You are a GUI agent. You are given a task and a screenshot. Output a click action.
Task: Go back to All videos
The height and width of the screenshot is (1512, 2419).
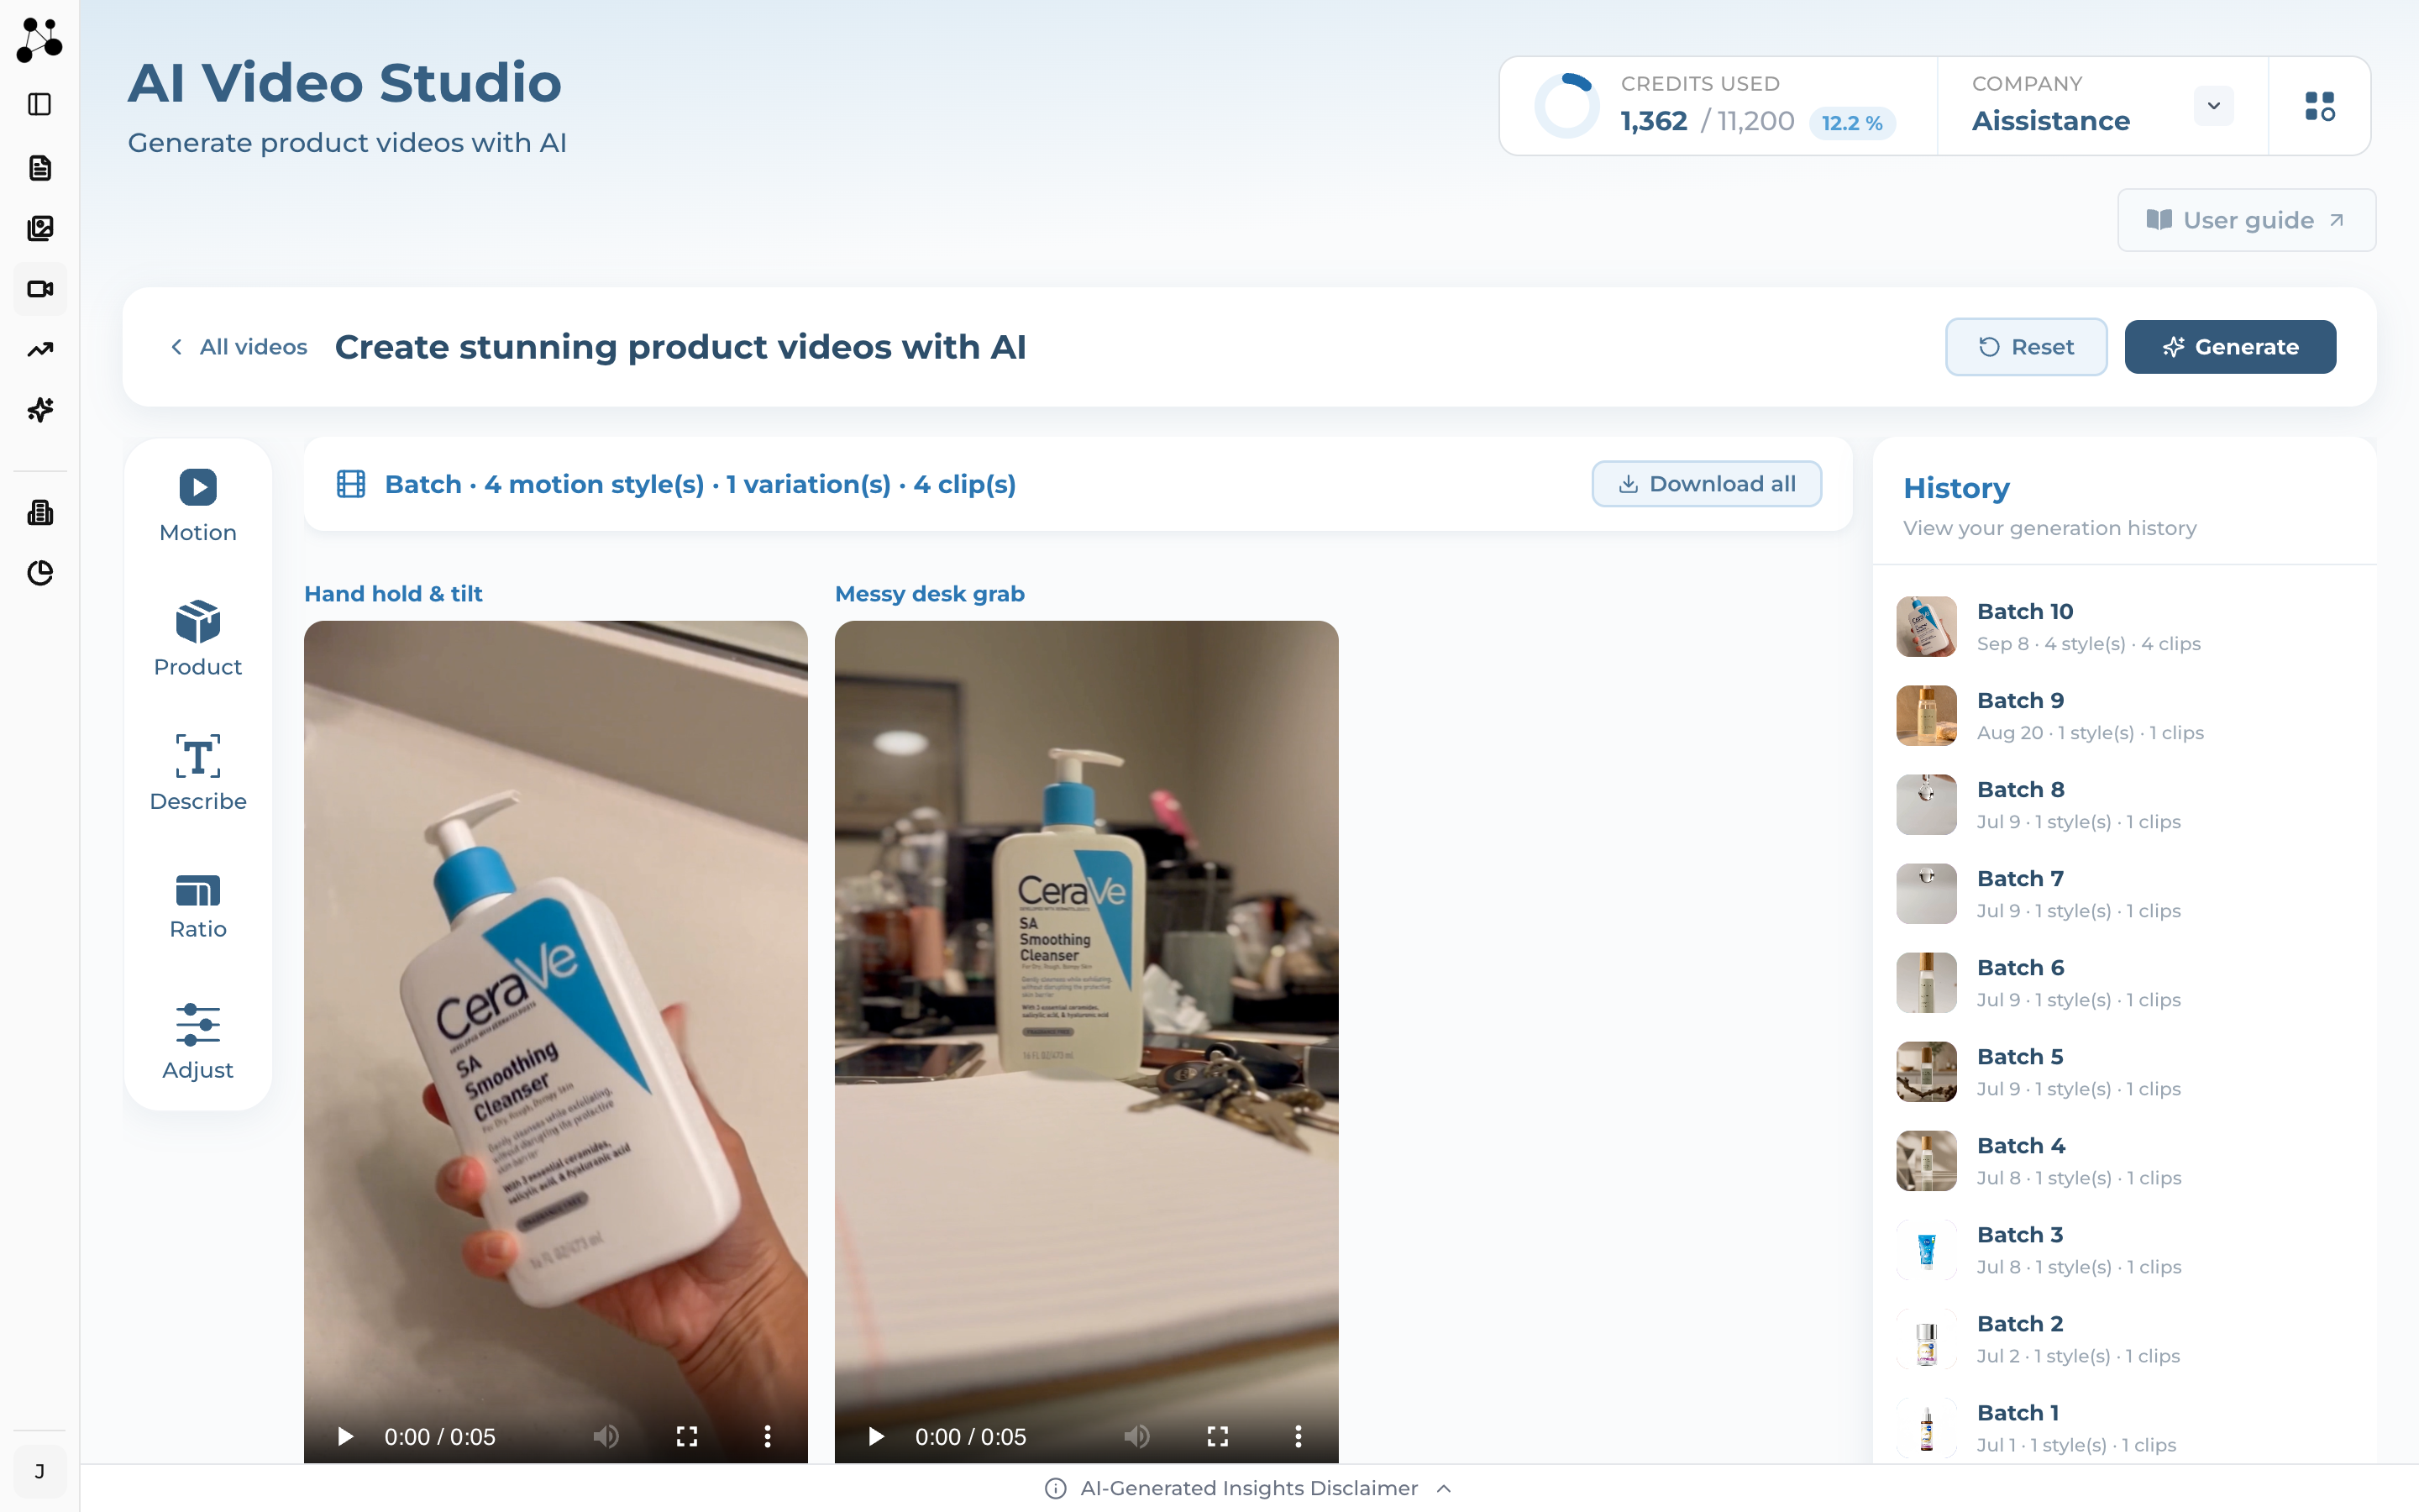tap(239, 347)
